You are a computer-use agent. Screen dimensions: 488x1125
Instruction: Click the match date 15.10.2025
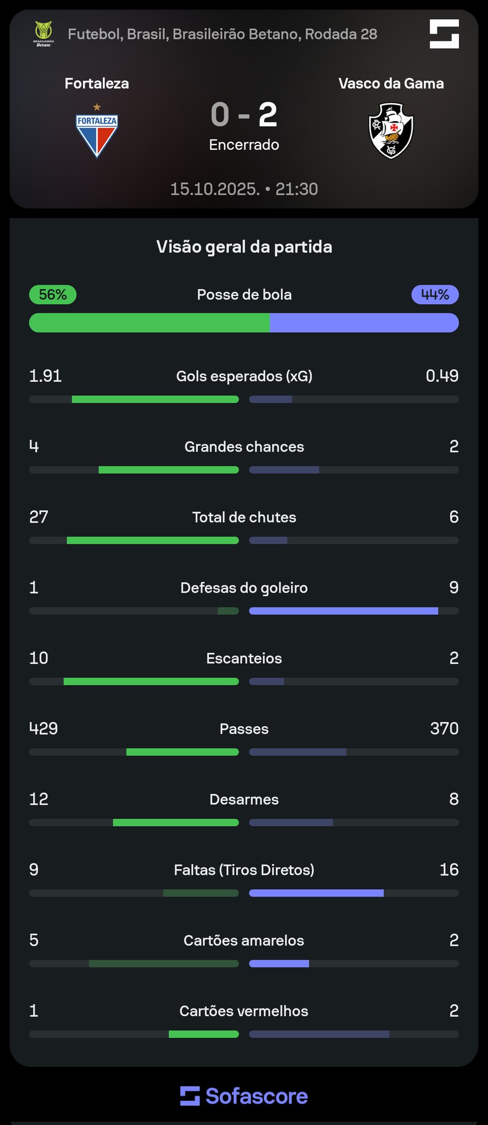(x=214, y=189)
